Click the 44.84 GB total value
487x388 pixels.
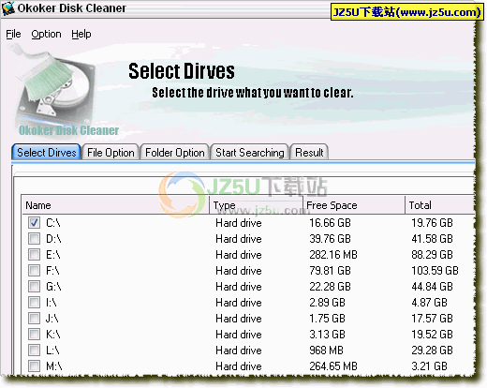click(432, 287)
